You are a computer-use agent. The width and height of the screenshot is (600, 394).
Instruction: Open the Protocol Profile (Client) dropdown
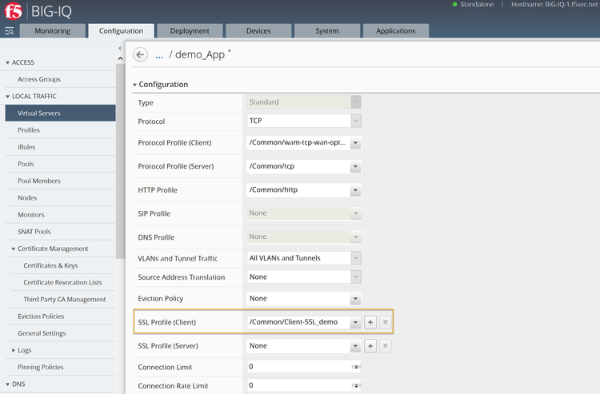tap(355, 143)
